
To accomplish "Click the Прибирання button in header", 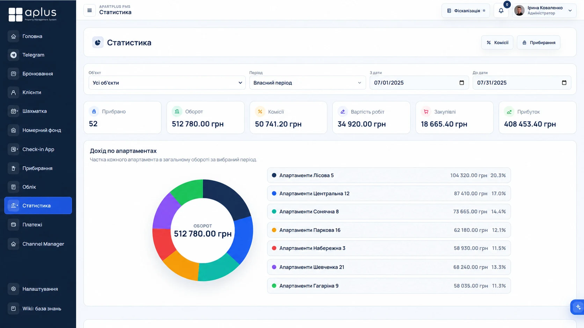I will [x=539, y=43].
